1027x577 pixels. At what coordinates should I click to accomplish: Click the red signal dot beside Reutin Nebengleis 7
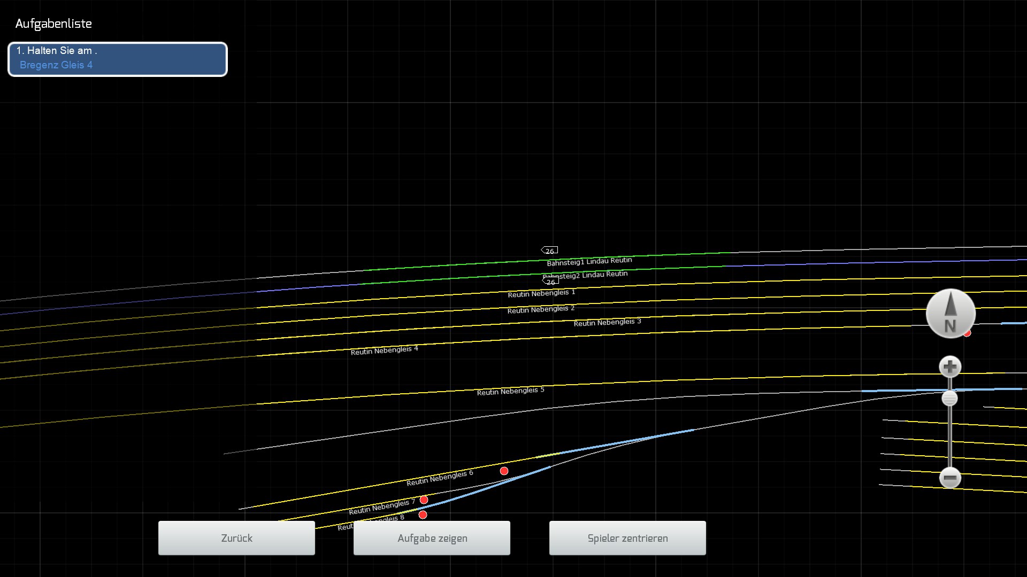tap(424, 500)
